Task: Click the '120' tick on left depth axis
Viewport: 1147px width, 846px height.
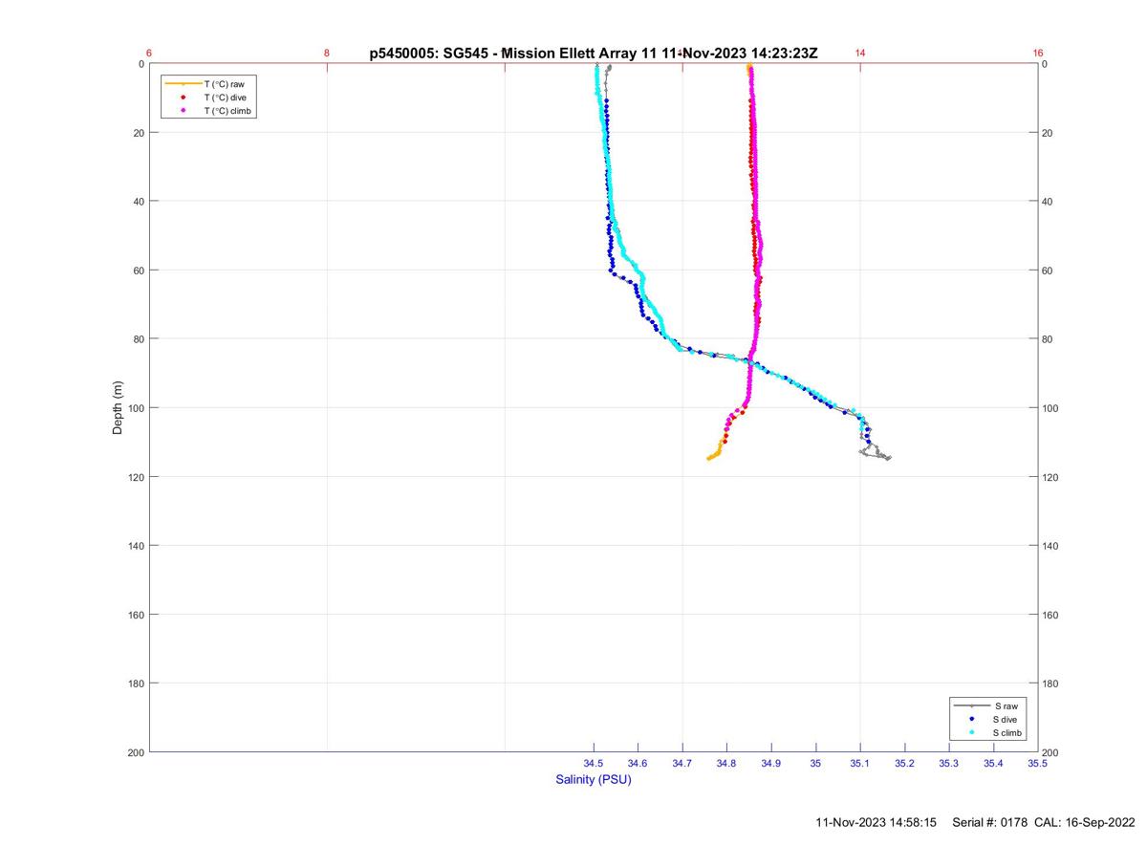Action: click(x=136, y=477)
